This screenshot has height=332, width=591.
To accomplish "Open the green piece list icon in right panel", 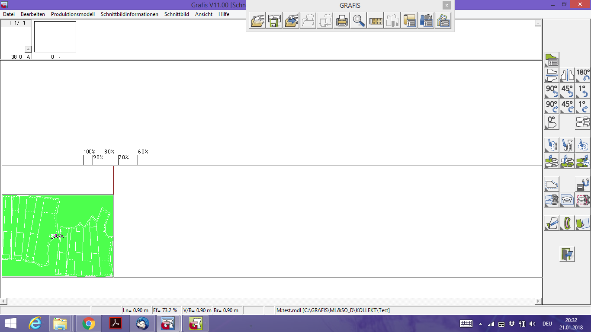I will coord(552,60).
